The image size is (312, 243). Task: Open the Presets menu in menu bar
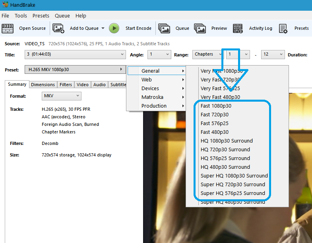pos(41,16)
